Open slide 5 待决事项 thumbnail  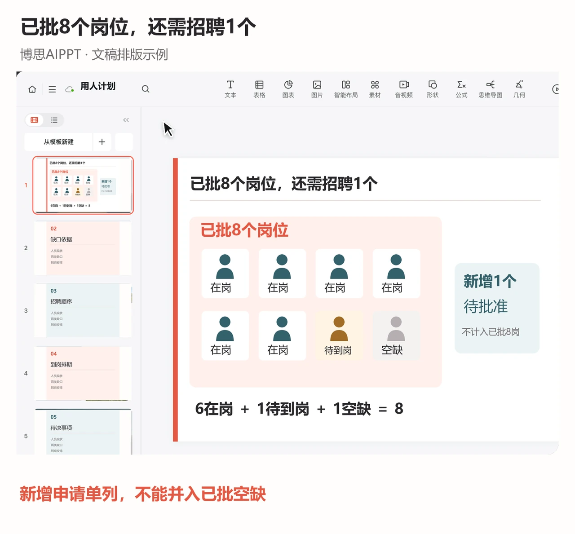tap(83, 432)
